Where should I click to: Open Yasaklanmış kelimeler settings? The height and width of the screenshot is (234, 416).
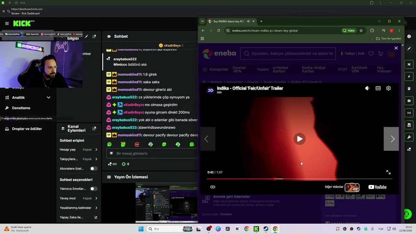pyautogui.click(x=79, y=208)
